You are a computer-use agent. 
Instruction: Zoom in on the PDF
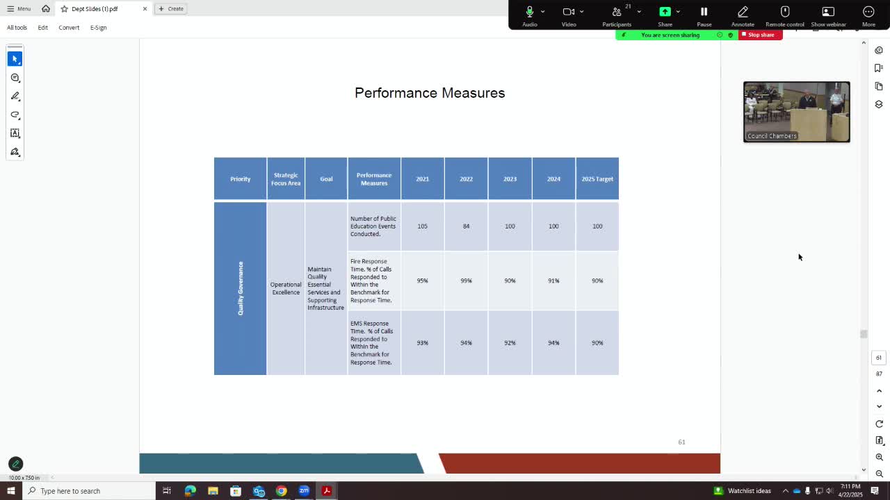879,457
